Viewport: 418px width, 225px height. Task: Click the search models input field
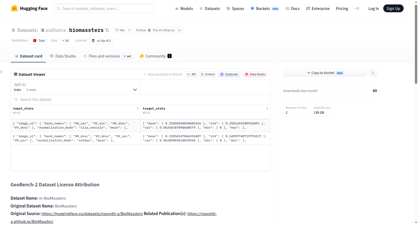pyautogui.click(x=104, y=8)
